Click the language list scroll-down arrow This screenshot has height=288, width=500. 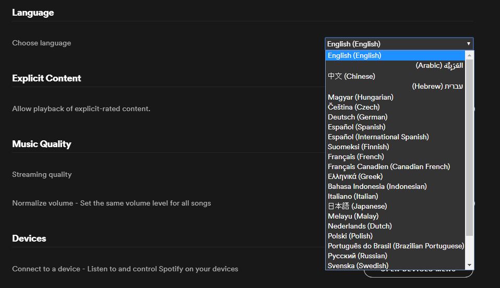pyautogui.click(x=469, y=266)
